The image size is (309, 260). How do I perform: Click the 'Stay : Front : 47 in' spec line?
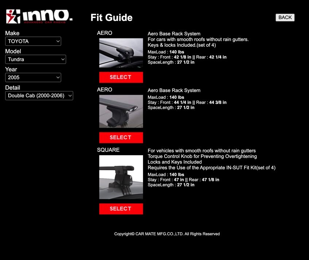pyautogui.click(x=184, y=180)
